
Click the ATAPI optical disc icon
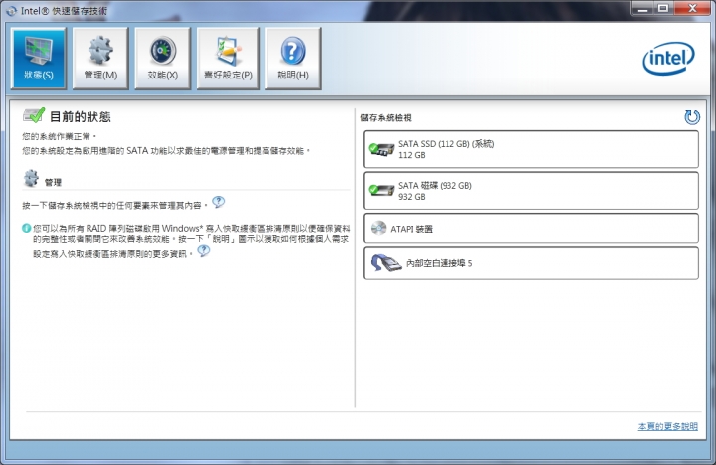point(378,229)
